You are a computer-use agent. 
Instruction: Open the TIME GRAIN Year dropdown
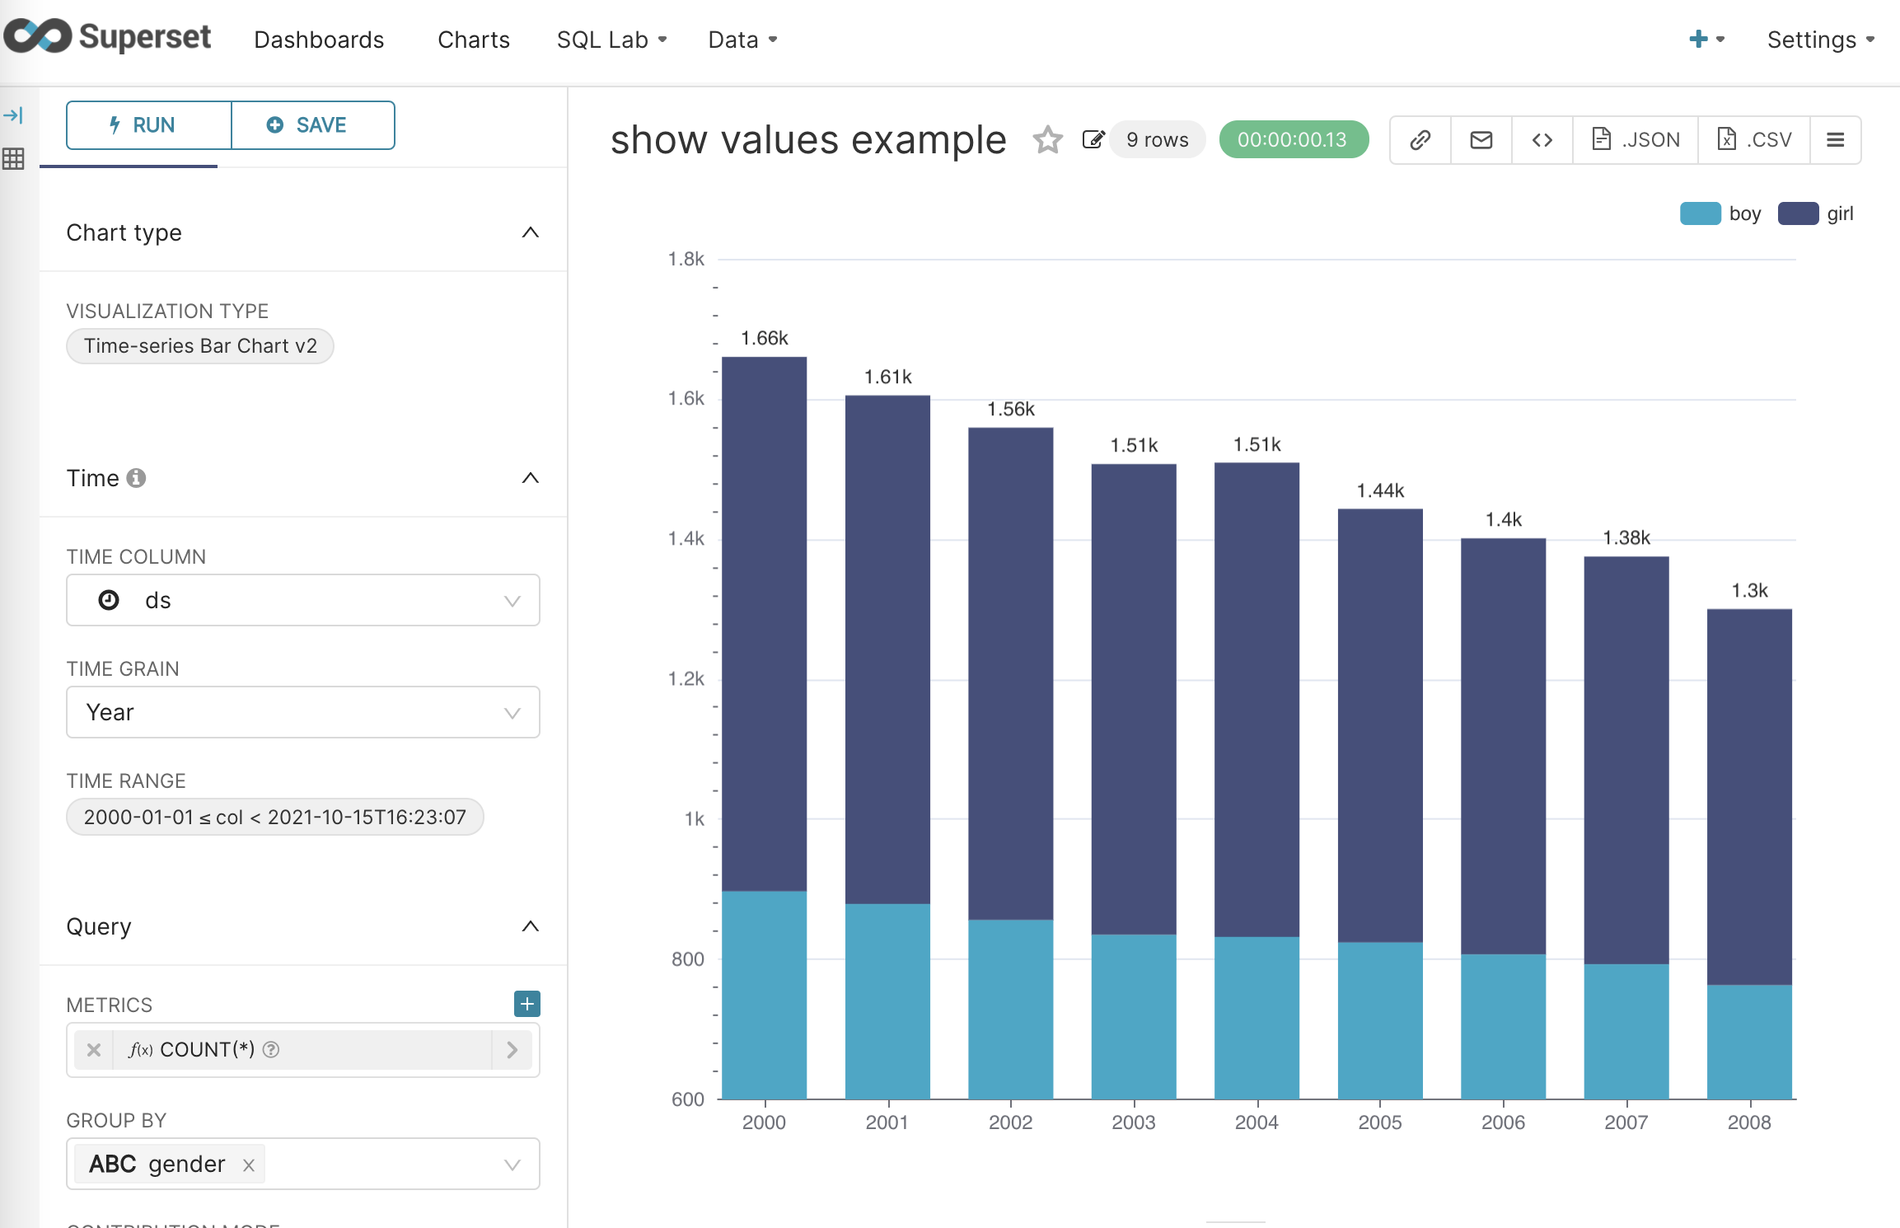tap(512, 712)
